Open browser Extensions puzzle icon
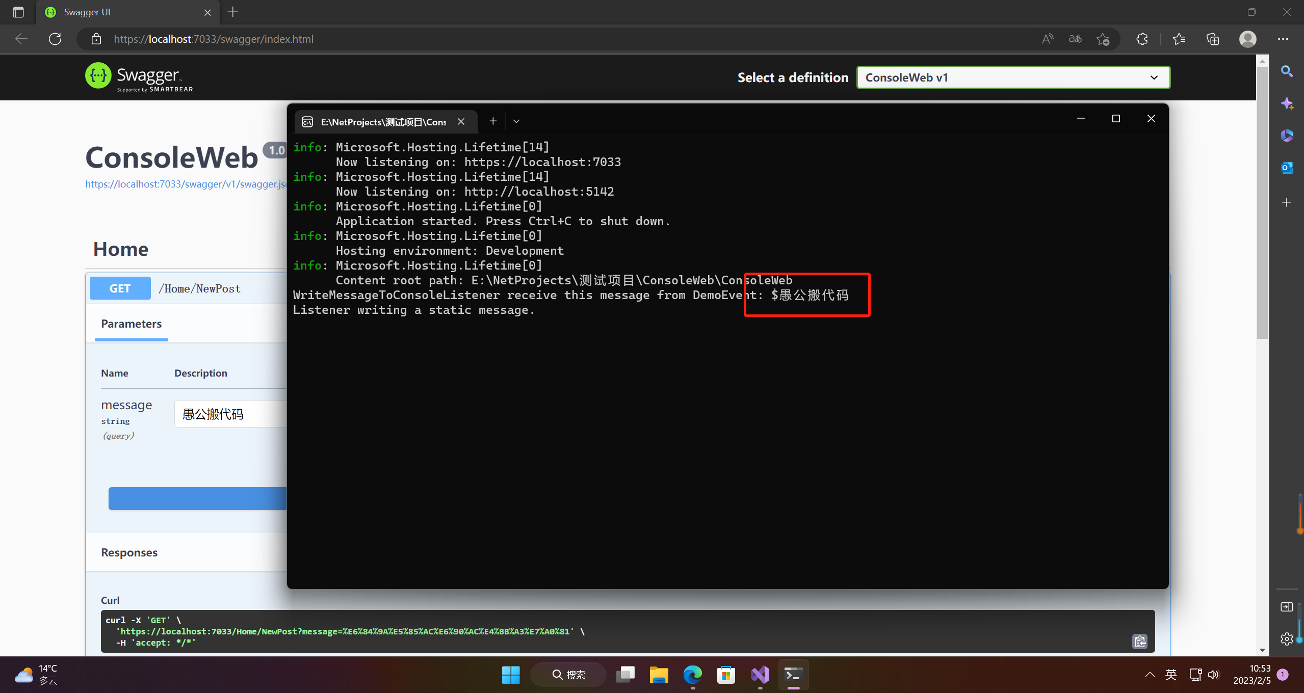Image resolution: width=1304 pixels, height=693 pixels. click(x=1142, y=39)
